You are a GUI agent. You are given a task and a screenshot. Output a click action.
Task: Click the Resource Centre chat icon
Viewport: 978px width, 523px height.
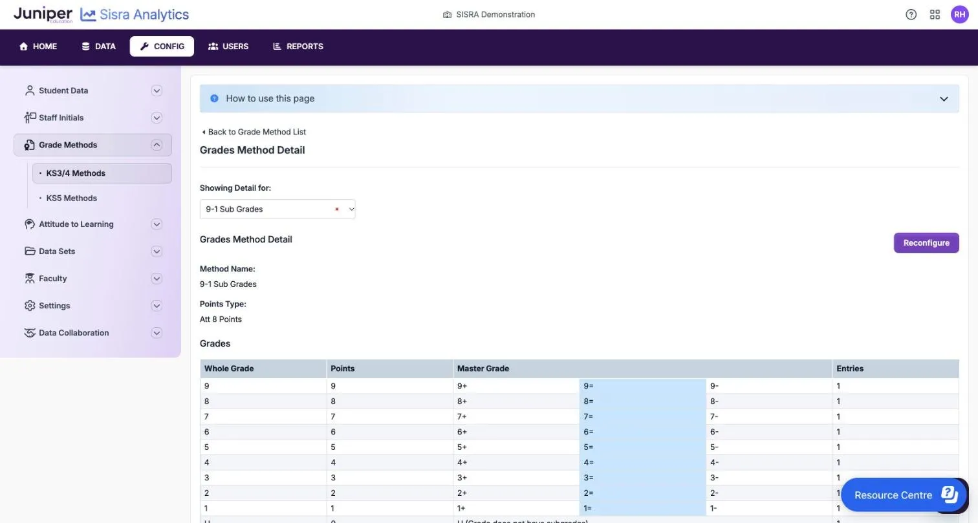point(949,495)
